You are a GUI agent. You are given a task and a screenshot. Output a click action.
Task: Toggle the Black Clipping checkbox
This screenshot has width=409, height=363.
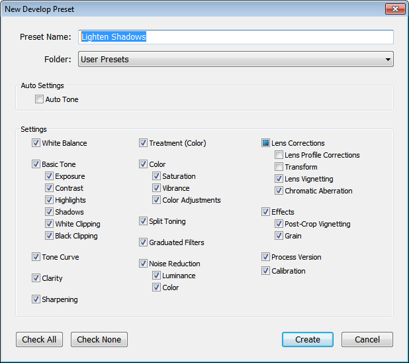coord(49,236)
